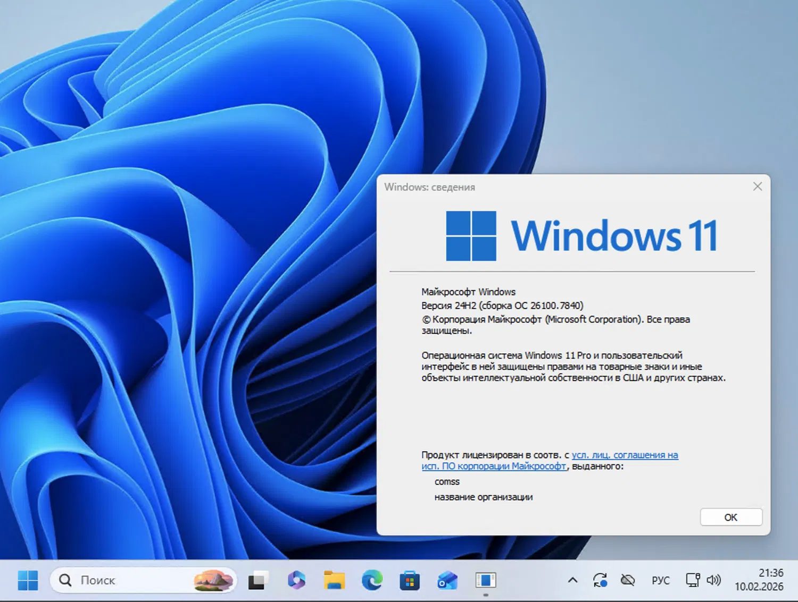The image size is (798, 602).
Task: Open Microsoft Edge from the taskbar
Action: click(x=372, y=580)
